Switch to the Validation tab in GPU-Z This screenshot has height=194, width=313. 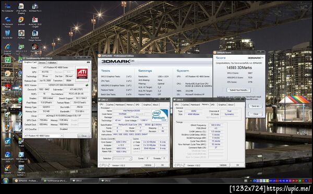[x=52, y=63]
